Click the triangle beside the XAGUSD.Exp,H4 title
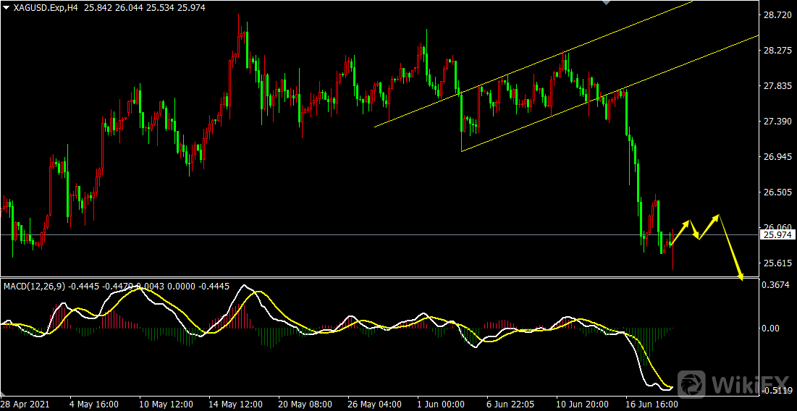Viewport: 797px width, 411px height. pos(7,7)
